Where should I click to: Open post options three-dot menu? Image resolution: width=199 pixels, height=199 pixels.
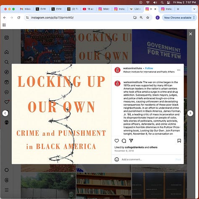(x=179, y=70)
